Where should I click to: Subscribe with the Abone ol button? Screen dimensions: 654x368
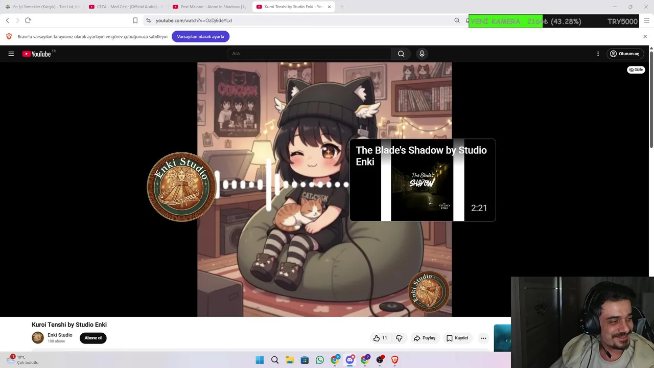coord(93,338)
